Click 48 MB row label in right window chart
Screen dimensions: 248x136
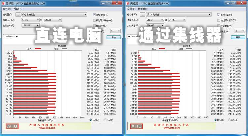point(133,111)
